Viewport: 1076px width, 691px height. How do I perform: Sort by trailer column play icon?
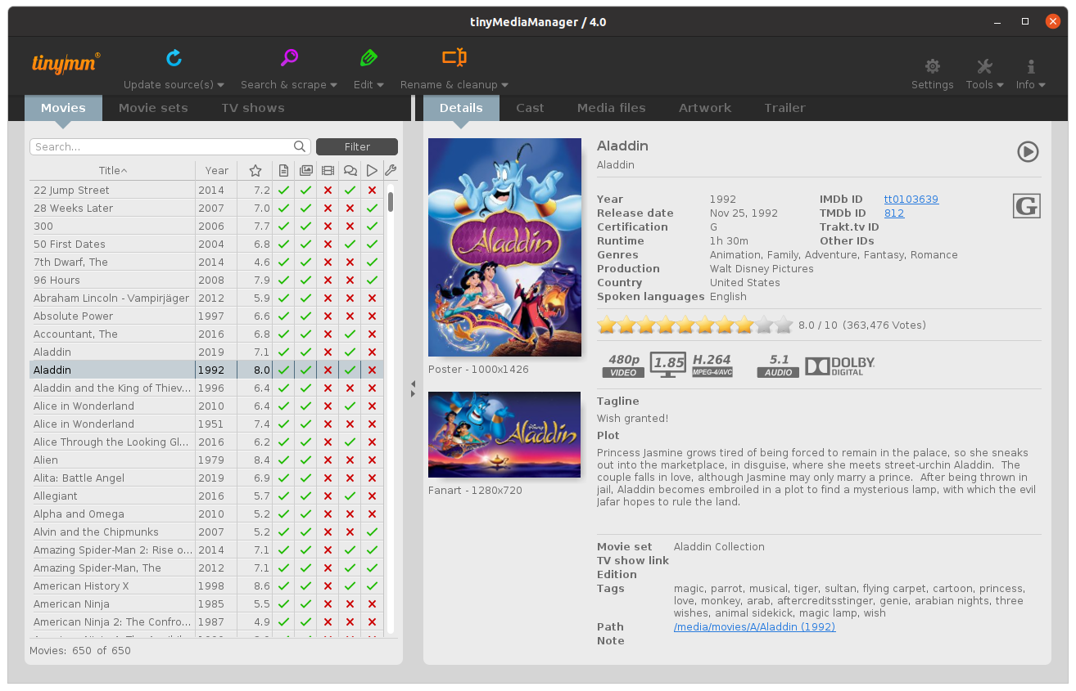pyautogui.click(x=372, y=171)
